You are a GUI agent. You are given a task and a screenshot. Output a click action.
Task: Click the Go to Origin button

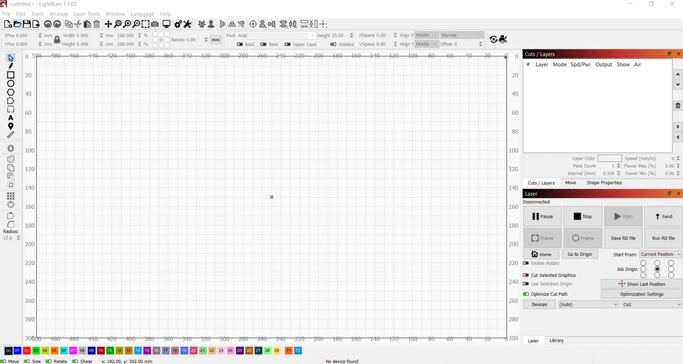(580, 254)
